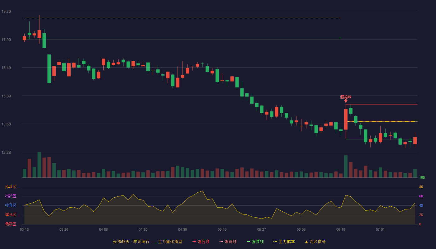Click the 风险区 zone label
436x249 pixels.
(11, 187)
